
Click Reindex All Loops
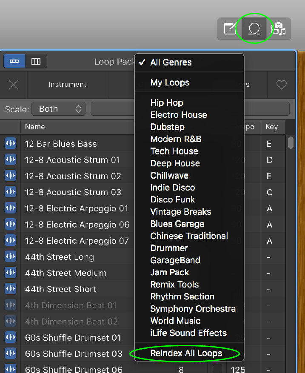[x=186, y=353]
